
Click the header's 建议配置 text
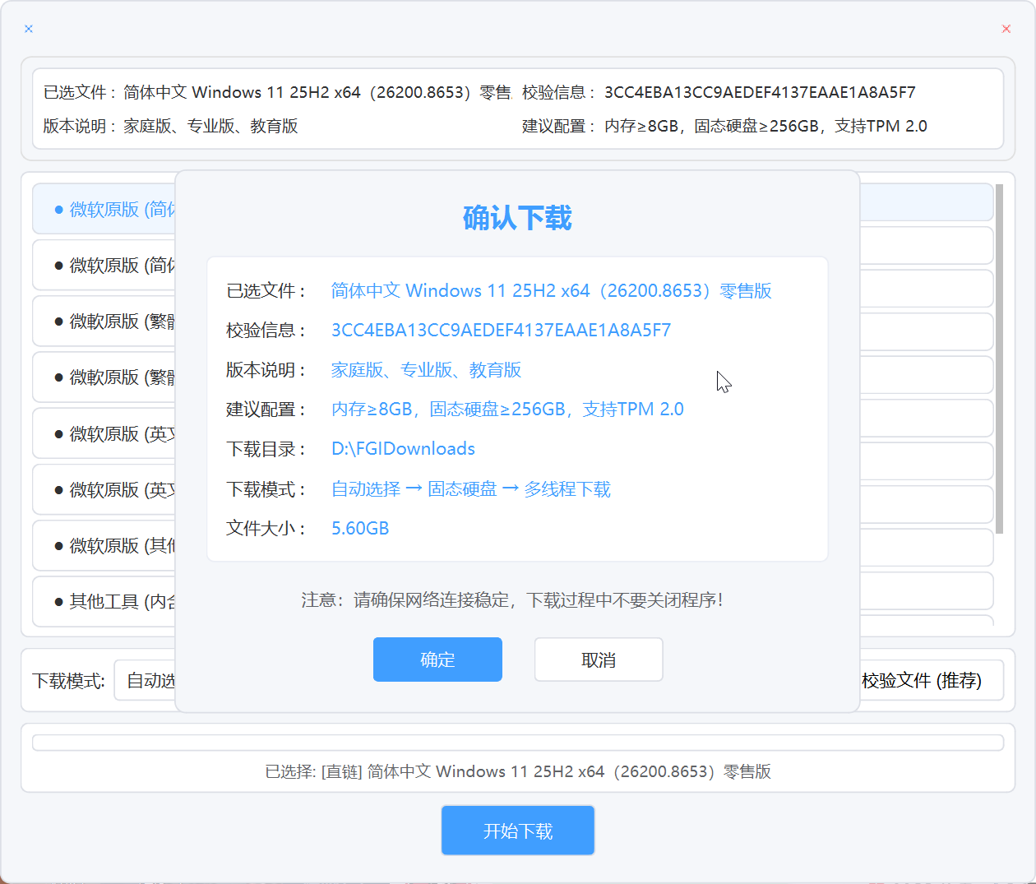click(765, 126)
